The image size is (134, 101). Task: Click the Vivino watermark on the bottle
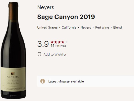[13, 95]
